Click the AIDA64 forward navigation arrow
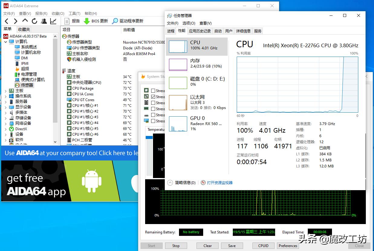Screen dimensions: 374x251 (16, 21)
